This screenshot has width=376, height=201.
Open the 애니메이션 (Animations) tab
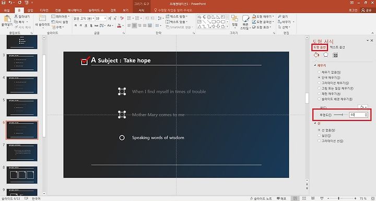tap(75, 10)
